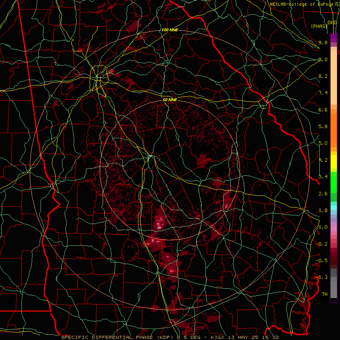Click the '100 NMI' range ring label

pyautogui.click(x=170, y=30)
